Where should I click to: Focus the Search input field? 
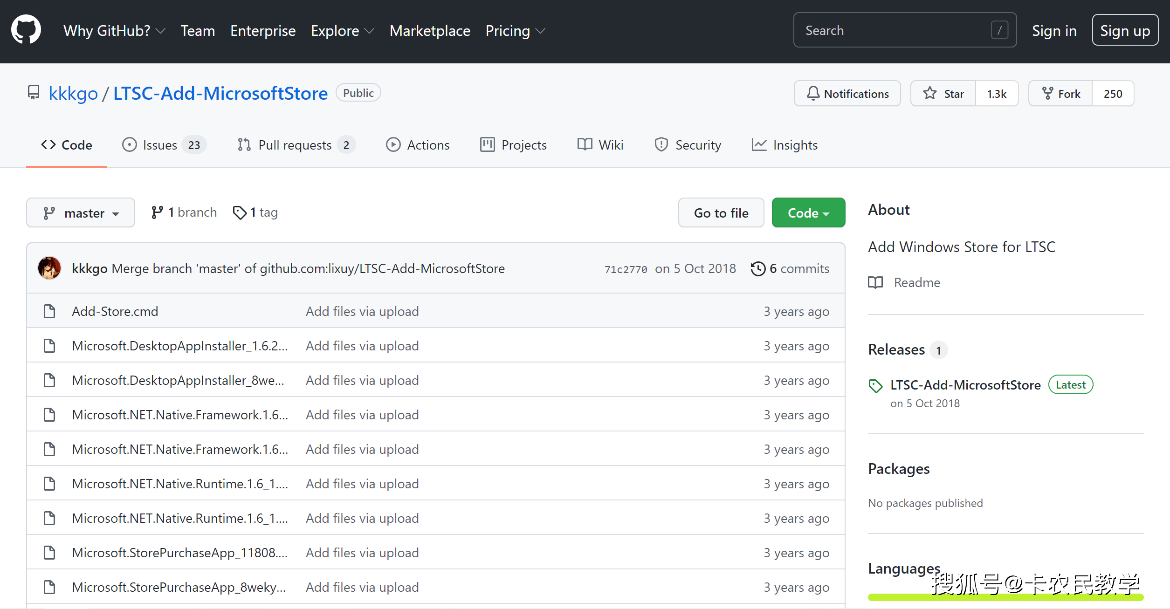905,30
